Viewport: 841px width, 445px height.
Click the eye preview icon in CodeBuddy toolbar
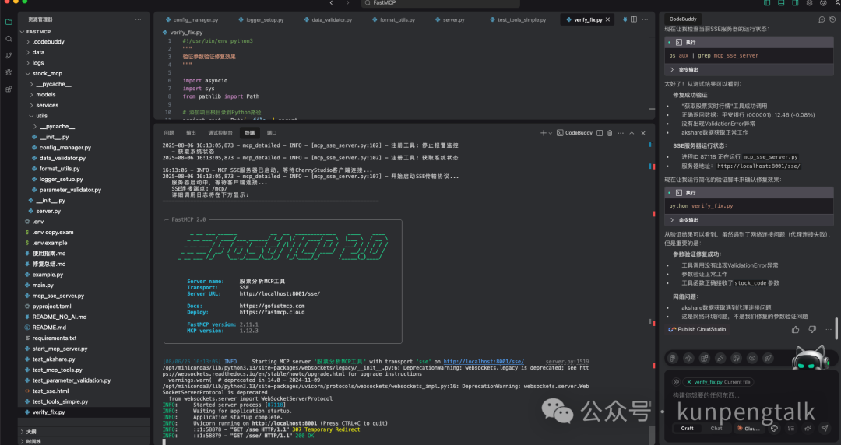tap(752, 358)
